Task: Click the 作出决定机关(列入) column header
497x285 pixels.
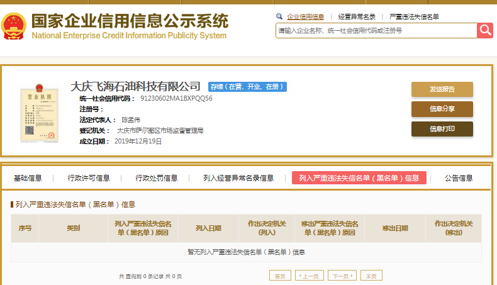Action: click(x=267, y=228)
